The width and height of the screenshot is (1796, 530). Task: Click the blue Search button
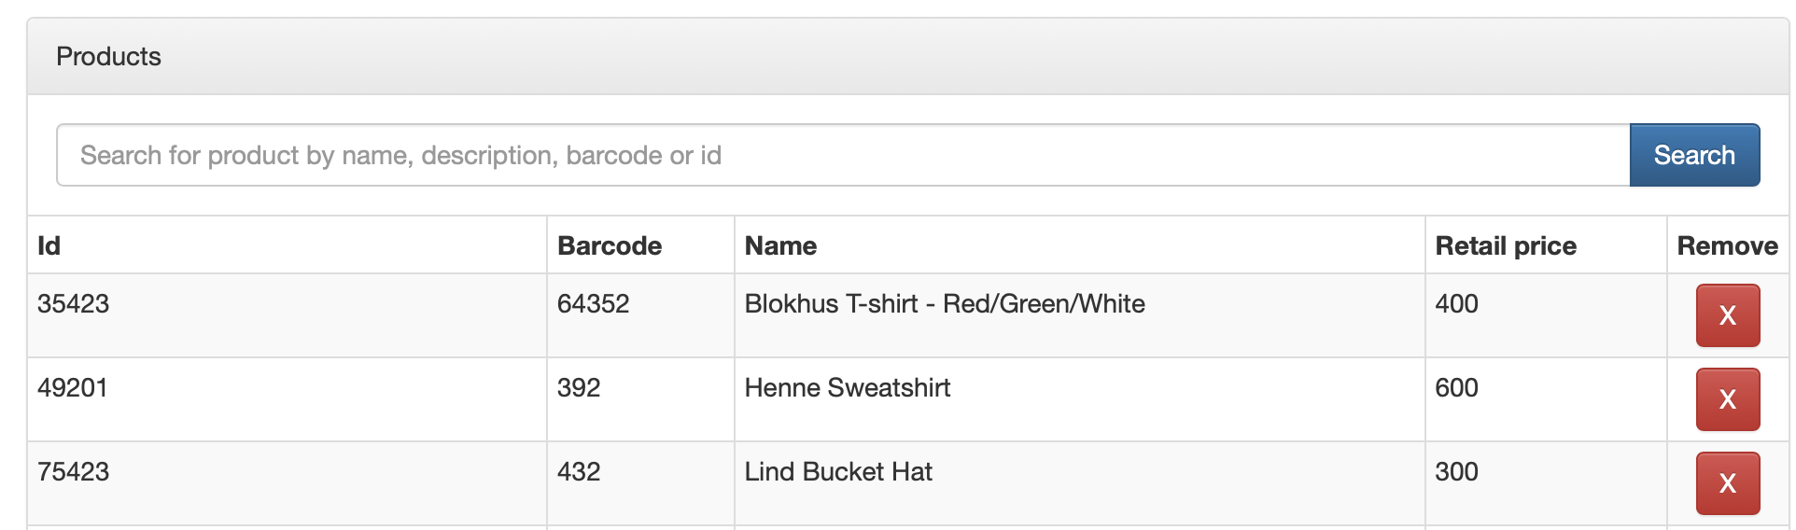pos(1693,155)
